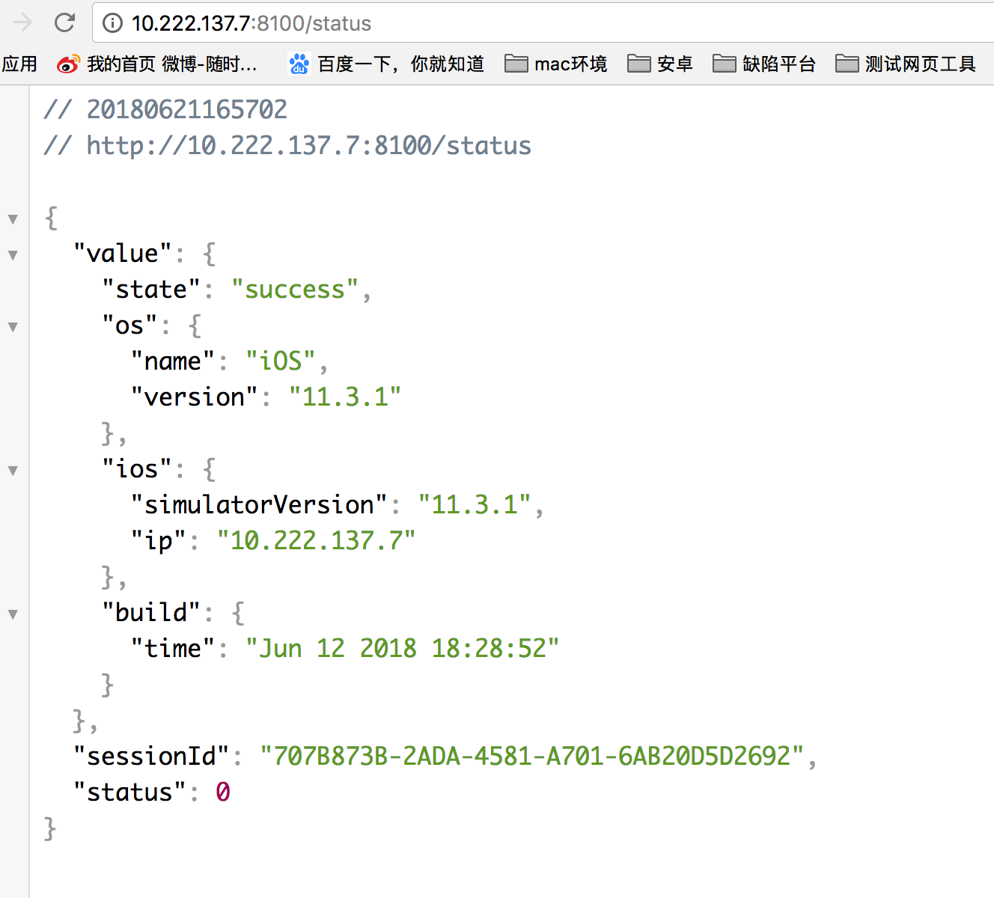Open the 缺陷平台 bookmark folder
Screen dimensions: 994x898
(x=764, y=64)
